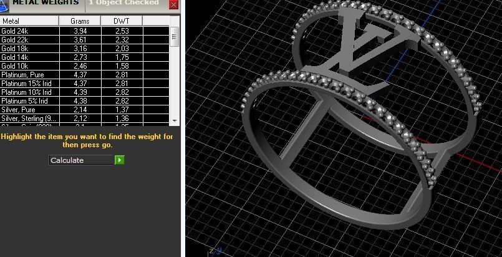This screenshot has width=502, height=257.
Task: Select the Gold 14k row
Action: tap(85, 57)
